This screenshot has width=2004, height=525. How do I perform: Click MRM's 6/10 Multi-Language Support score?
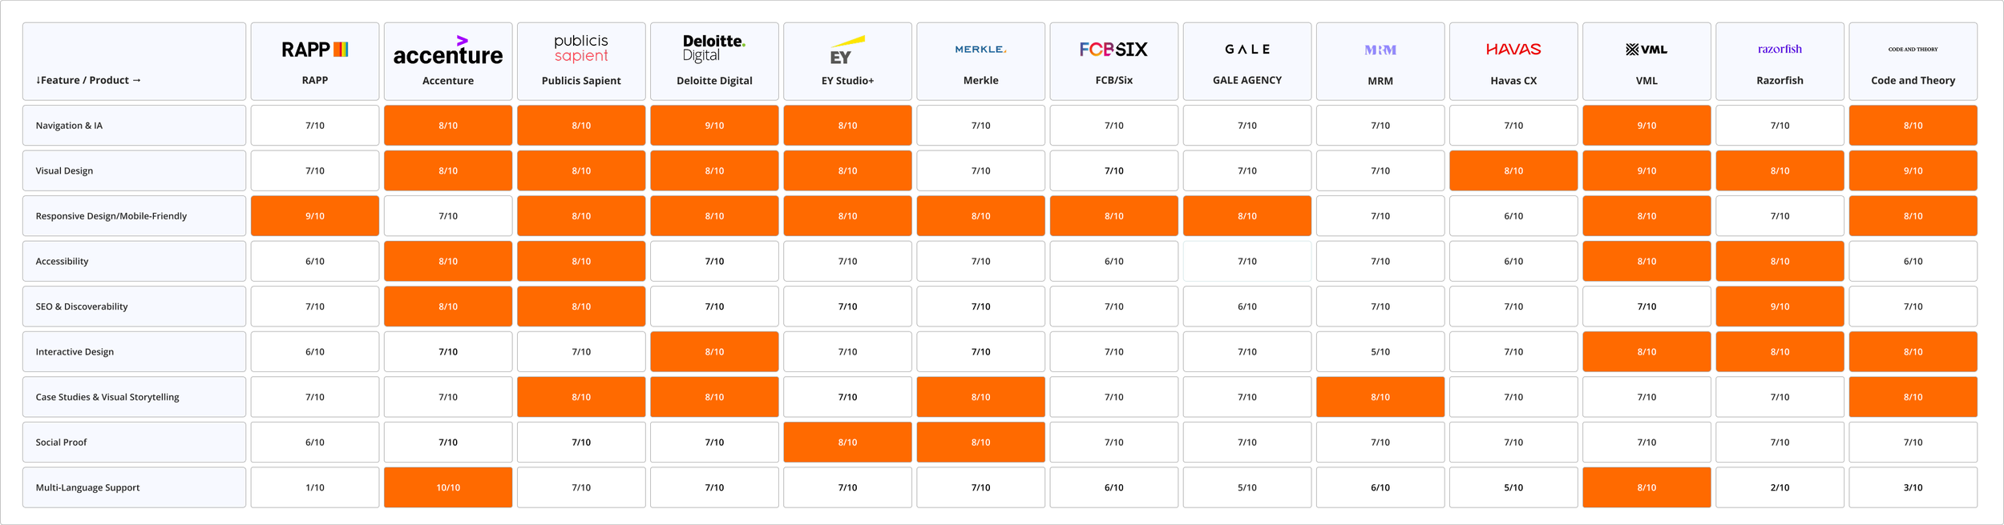tap(1380, 487)
